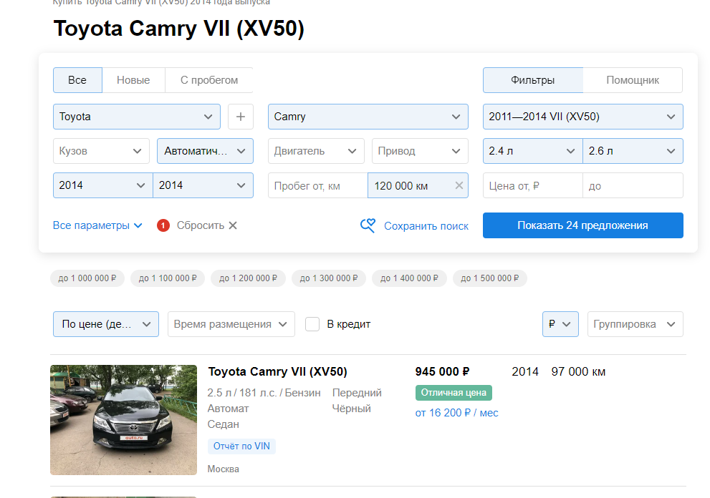Image resolution: width=710 pixels, height=498 pixels.
Task: Open the Camry model dropdown
Action: [368, 117]
